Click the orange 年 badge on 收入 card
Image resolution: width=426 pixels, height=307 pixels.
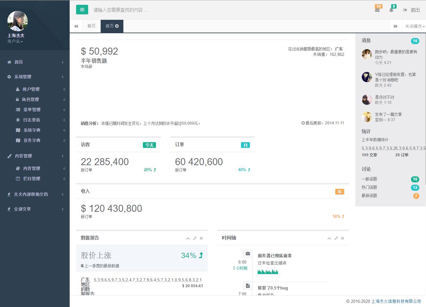[339, 192]
